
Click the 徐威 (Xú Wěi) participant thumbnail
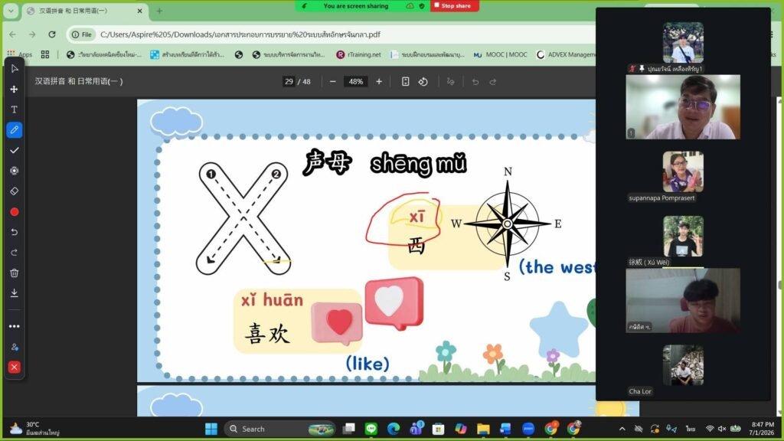click(683, 237)
